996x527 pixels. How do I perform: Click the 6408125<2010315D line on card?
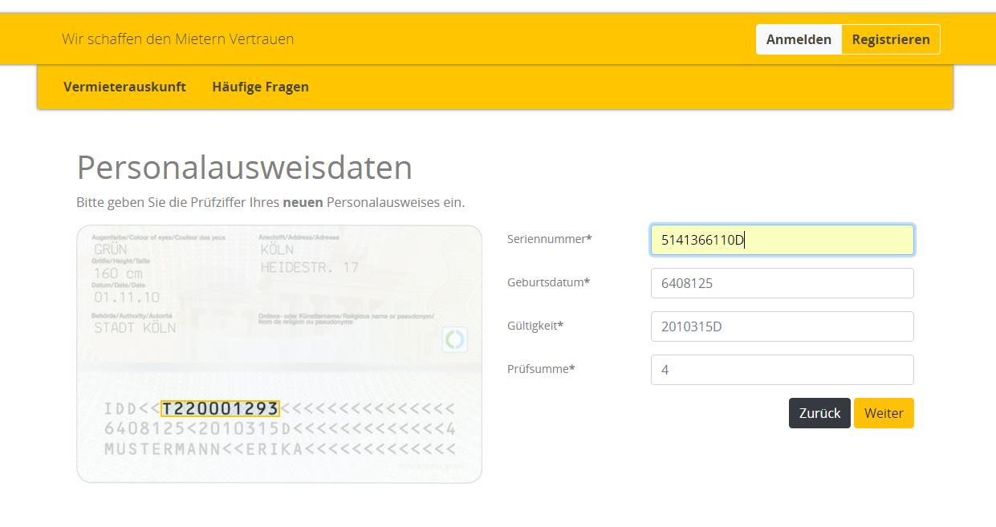279,429
